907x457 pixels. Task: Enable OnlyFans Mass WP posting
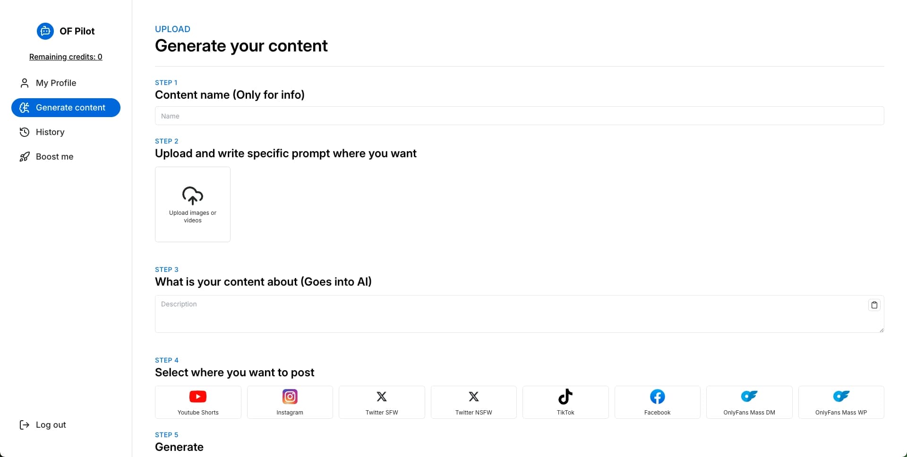tap(841, 402)
